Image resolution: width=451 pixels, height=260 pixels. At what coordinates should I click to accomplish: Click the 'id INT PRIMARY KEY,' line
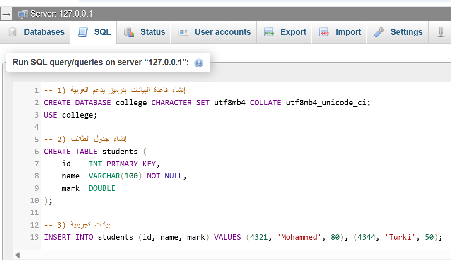pyautogui.click(x=111, y=164)
